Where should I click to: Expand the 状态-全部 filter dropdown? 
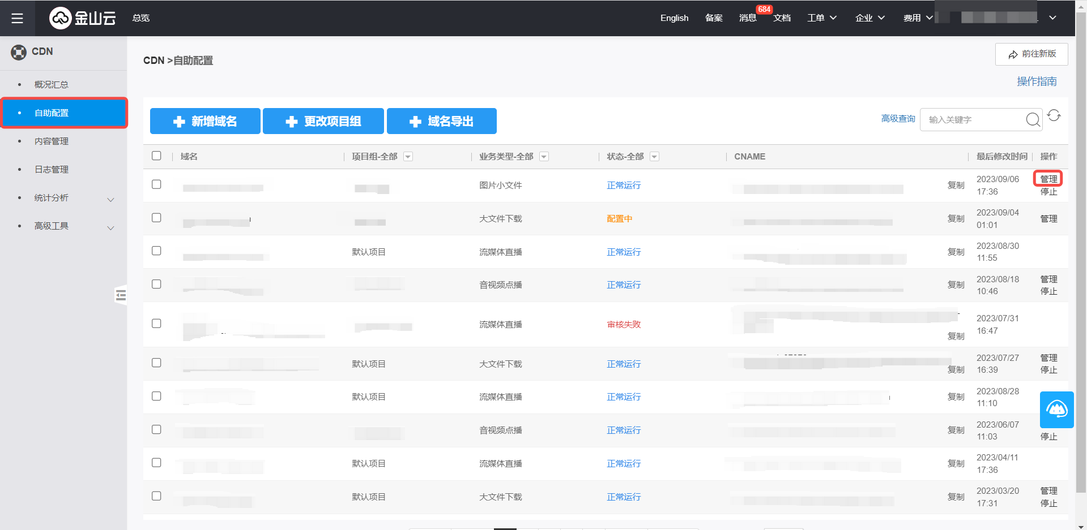point(654,157)
